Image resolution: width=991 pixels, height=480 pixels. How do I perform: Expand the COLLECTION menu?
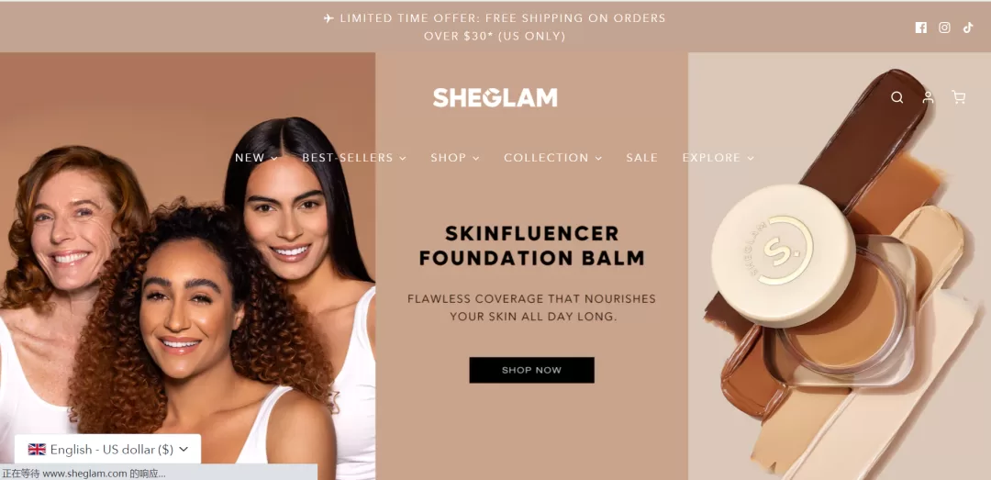point(553,158)
